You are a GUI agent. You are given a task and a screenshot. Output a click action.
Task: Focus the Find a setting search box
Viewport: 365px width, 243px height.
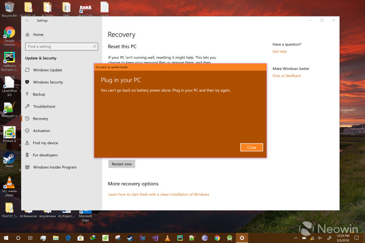pyautogui.click(x=61, y=47)
